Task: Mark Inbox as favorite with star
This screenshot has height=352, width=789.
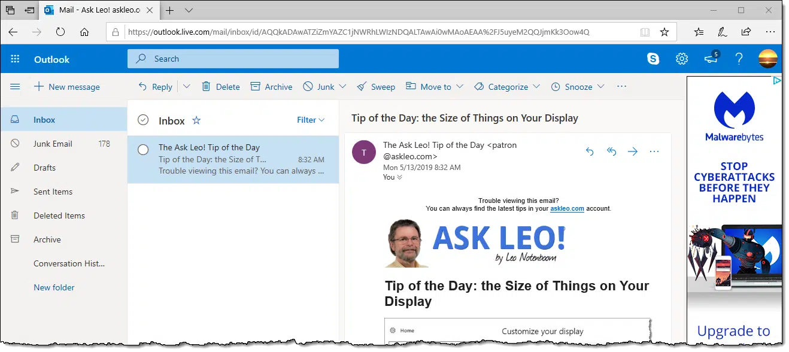Action: tap(196, 120)
